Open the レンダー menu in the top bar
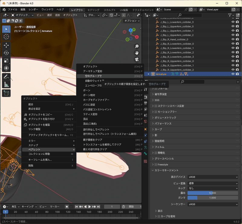Screen dimensions: 242x224 tap(34, 9)
